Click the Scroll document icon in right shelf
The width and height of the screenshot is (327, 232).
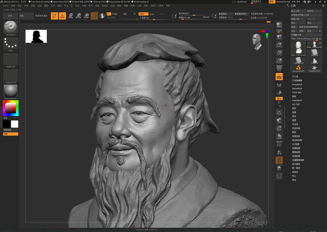tap(279, 37)
